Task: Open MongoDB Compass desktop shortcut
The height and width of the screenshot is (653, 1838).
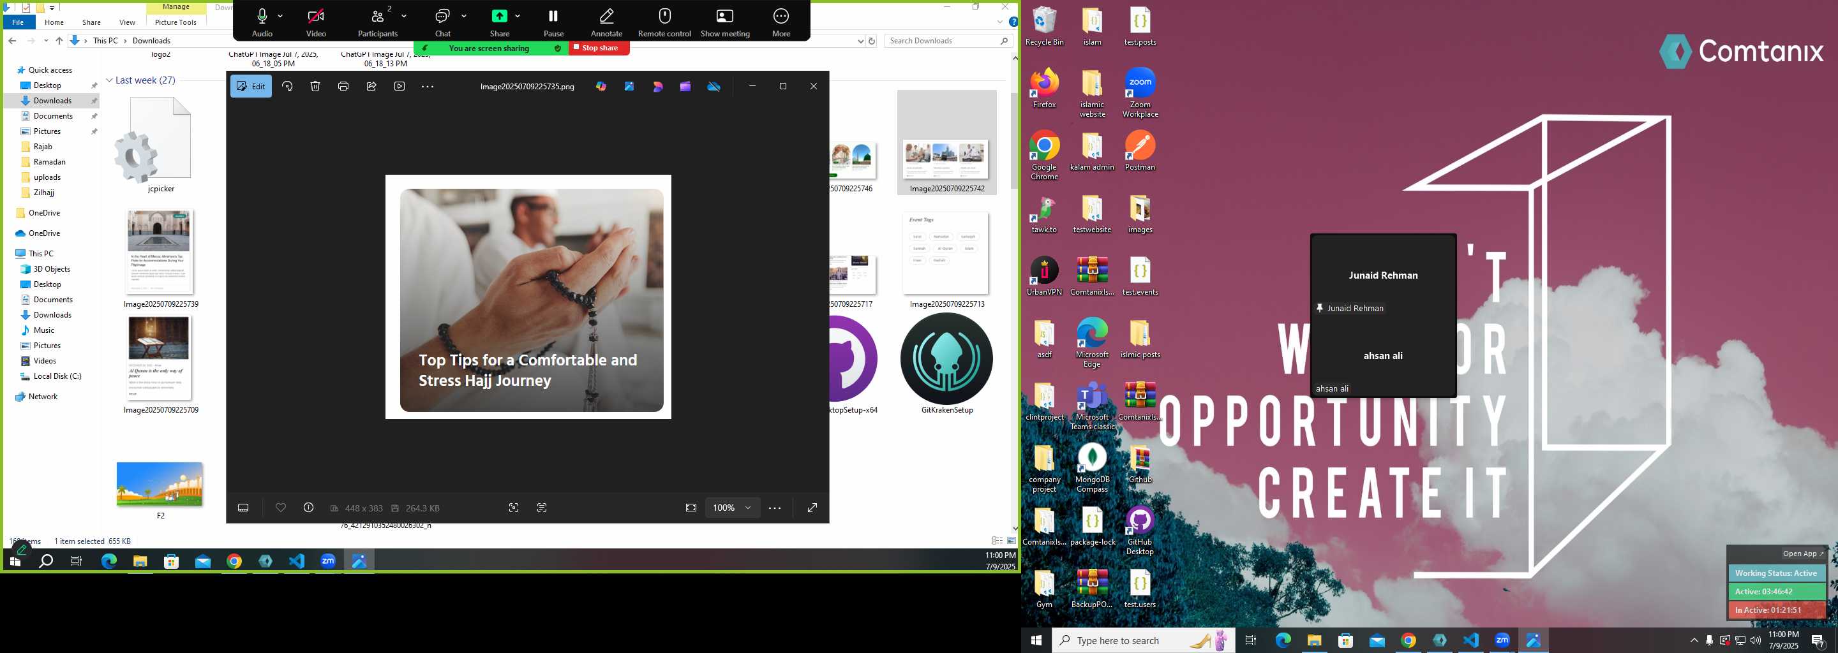Action: click(1092, 468)
